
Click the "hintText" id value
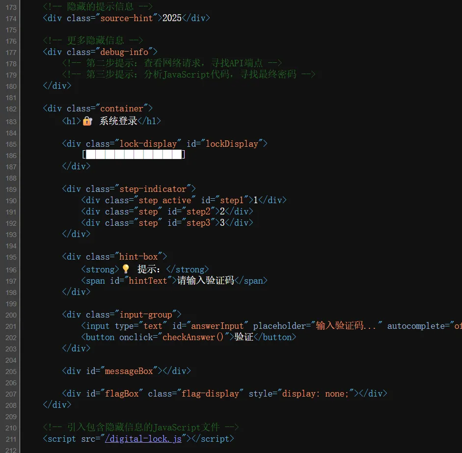coord(148,281)
